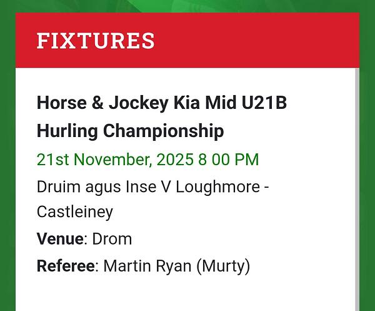The width and height of the screenshot is (375, 311).
Task: Click the Hurling Championship heading text
Action: [130, 131]
